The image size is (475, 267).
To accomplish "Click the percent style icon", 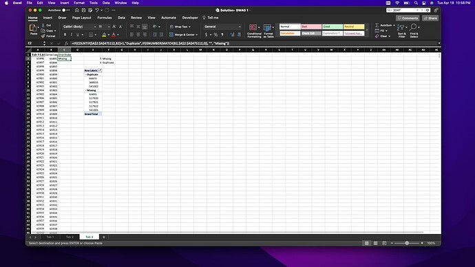I will click(x=215, y=35).
